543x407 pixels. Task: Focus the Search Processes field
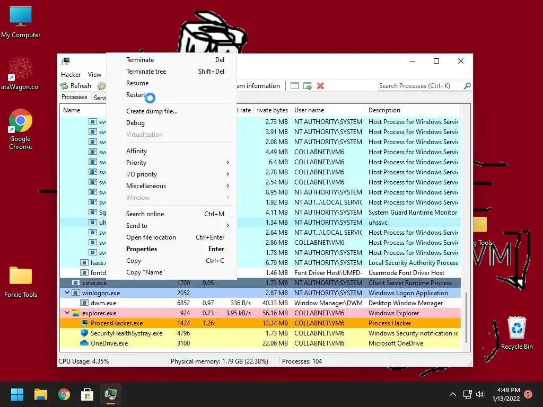pos(421,86)
